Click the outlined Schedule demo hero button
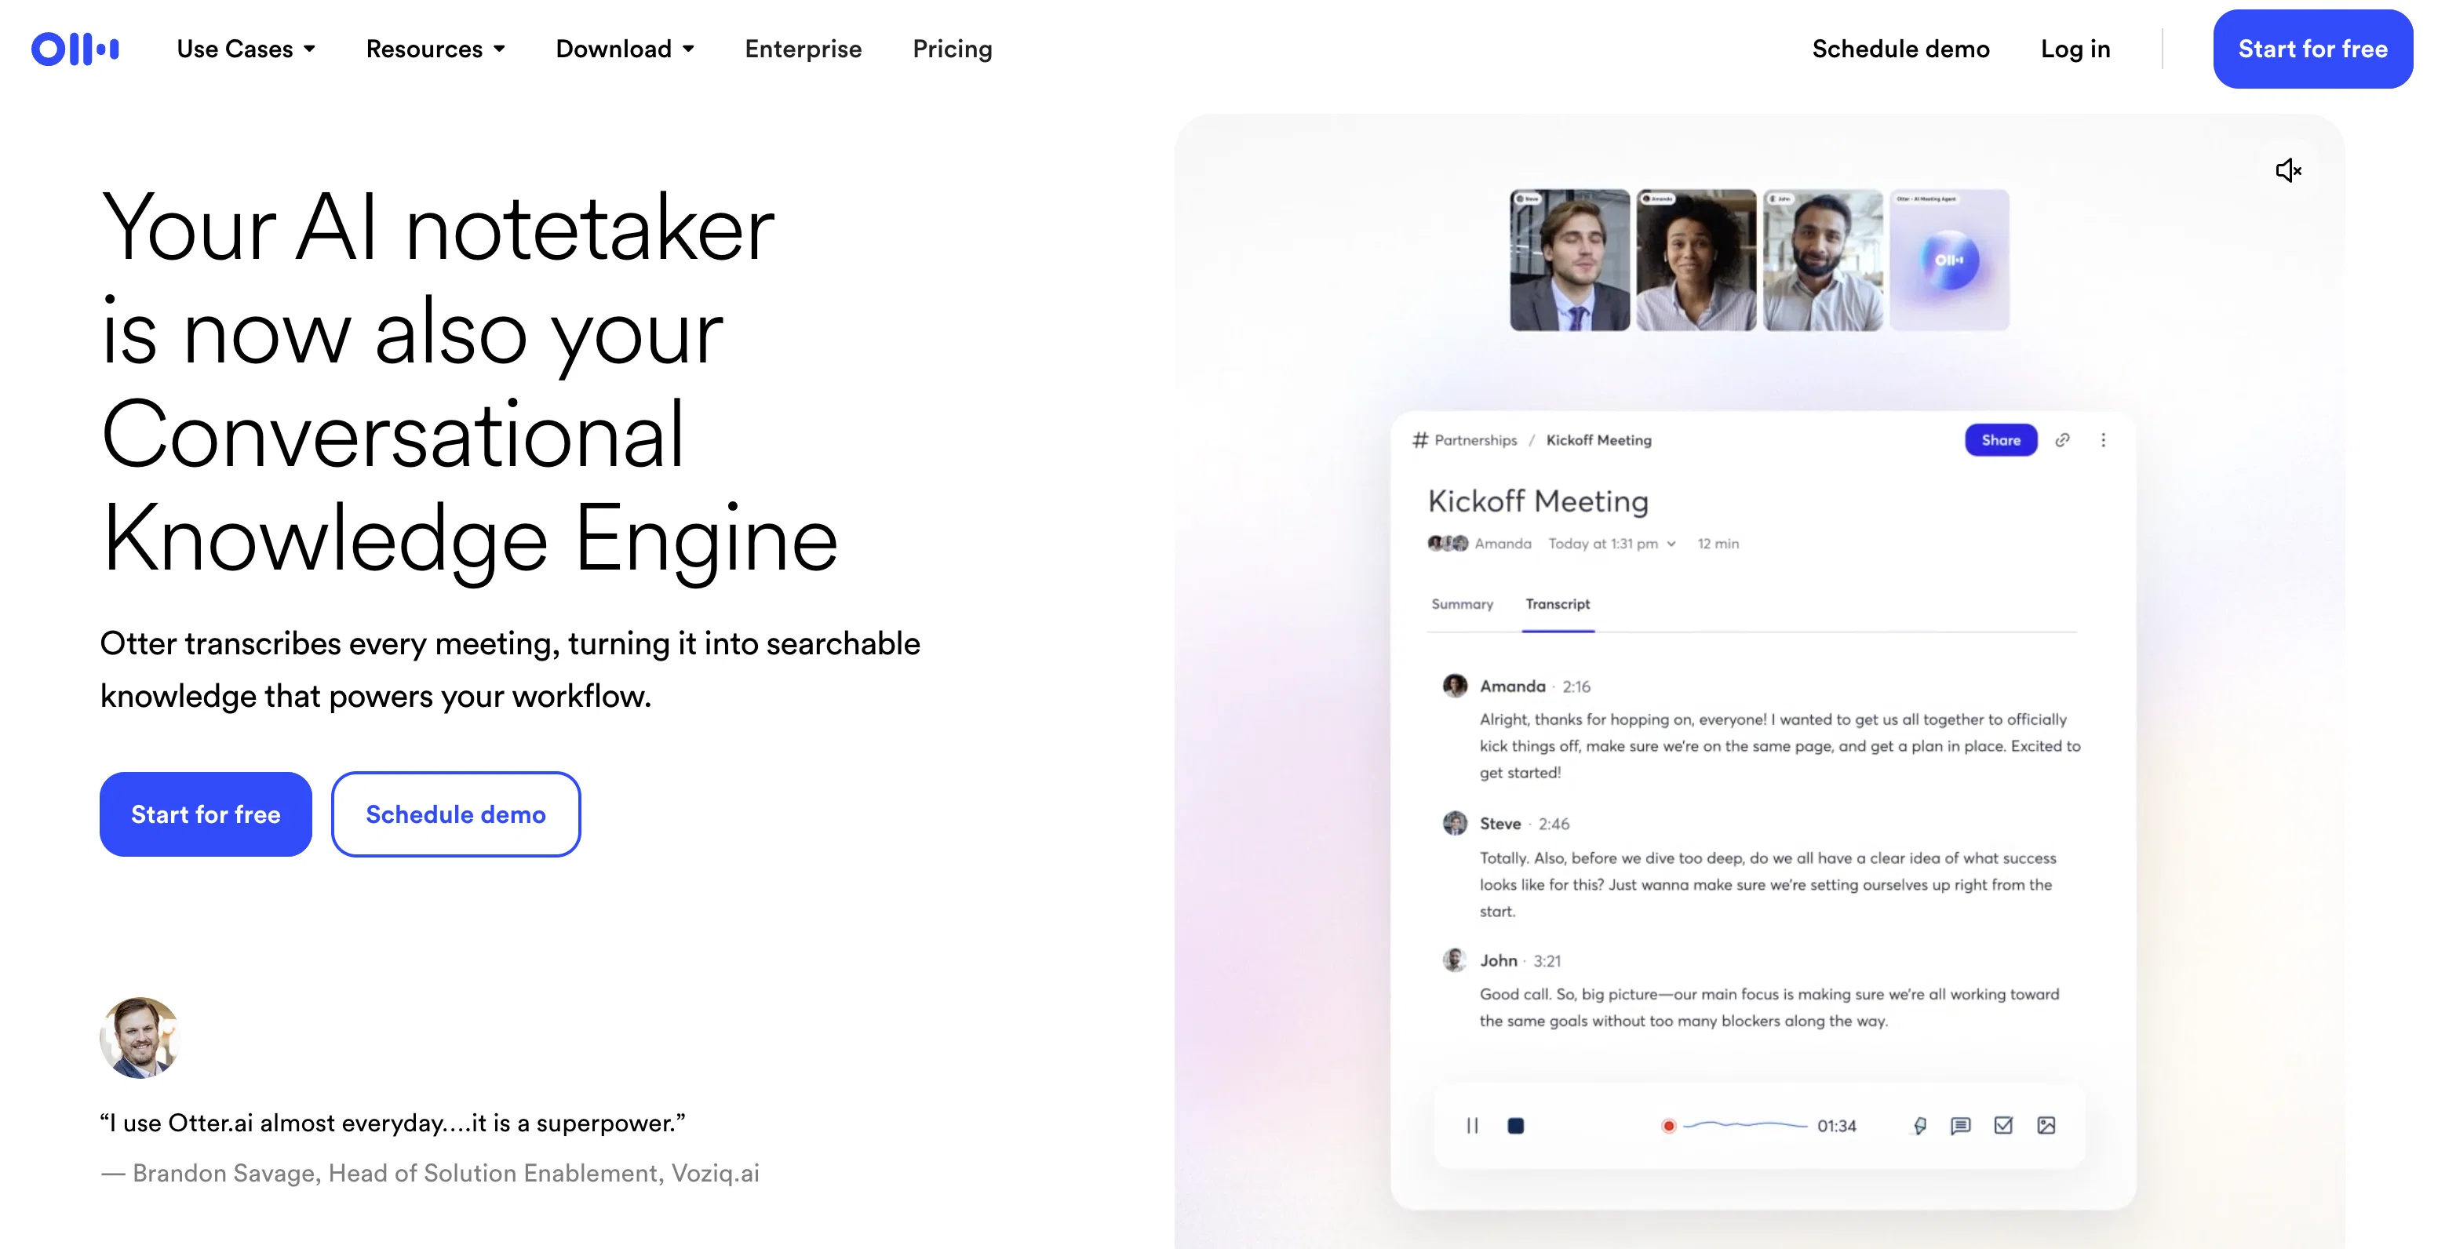The width and height of the screenshot is (2456, 1249). [456, 814]
